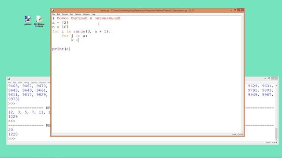282x158 pixels.
Task: Click the line 'n = 101'
Action: point(60,27)
